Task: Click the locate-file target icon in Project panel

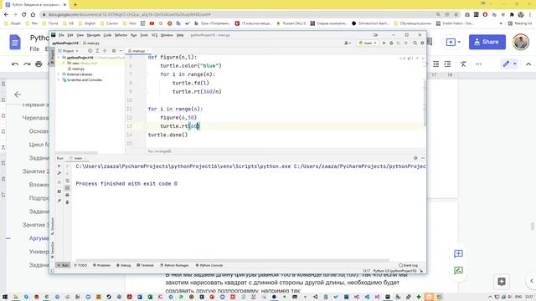Action: 90,51
